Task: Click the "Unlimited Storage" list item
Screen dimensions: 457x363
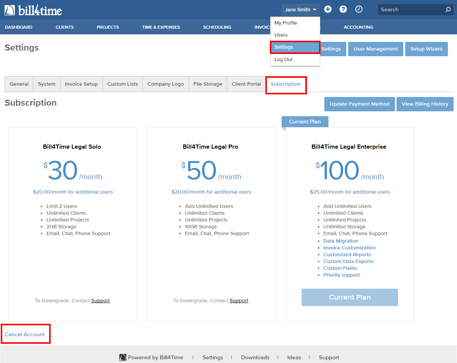Action: point(344,227)
